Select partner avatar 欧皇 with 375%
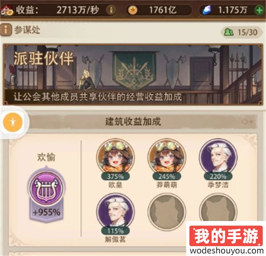Image resolution: width=266 pixels, height=256 pixels. [115, 158]
